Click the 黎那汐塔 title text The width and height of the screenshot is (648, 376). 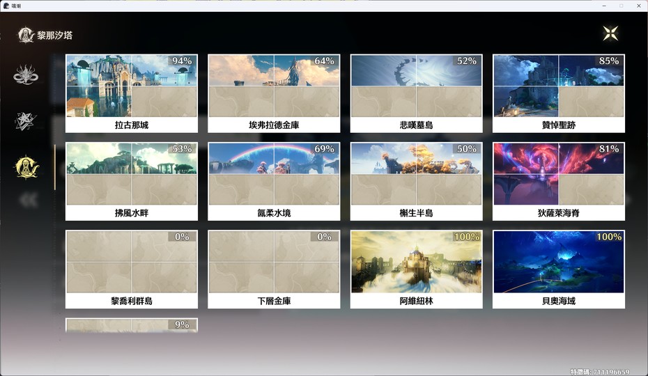pyautogui.click(x=55, y=36)
